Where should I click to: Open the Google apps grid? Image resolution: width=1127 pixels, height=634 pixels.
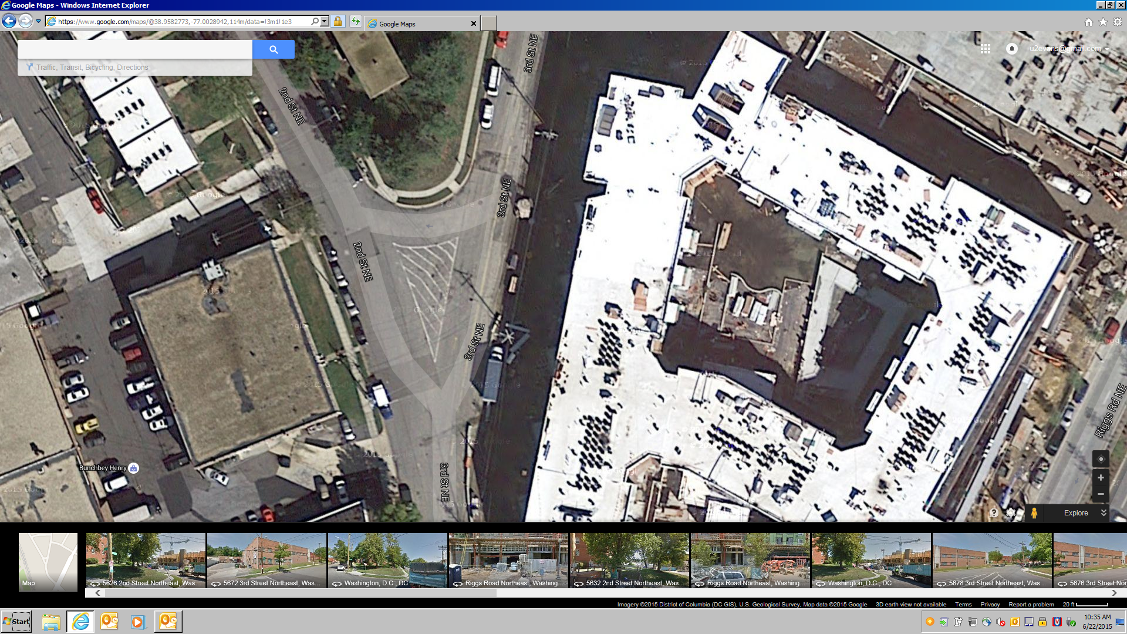point(986,49)
